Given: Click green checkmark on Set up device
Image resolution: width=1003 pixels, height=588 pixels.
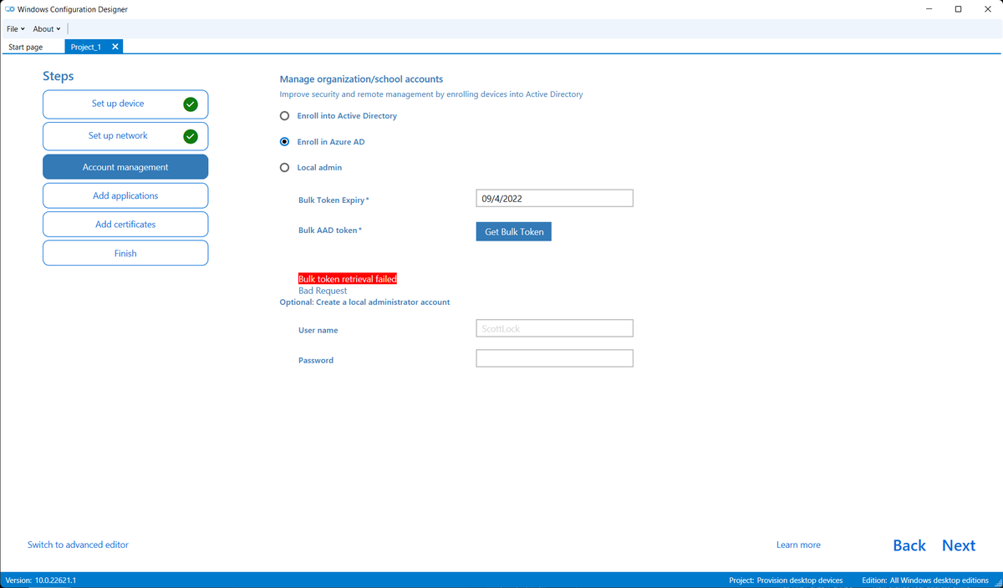Looking at the screenshot, I should 191,104.
